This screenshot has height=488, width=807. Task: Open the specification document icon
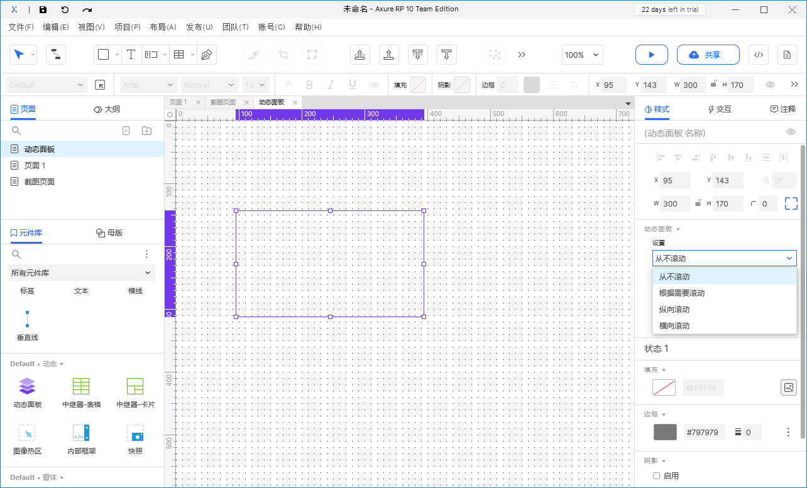[787, 55]
